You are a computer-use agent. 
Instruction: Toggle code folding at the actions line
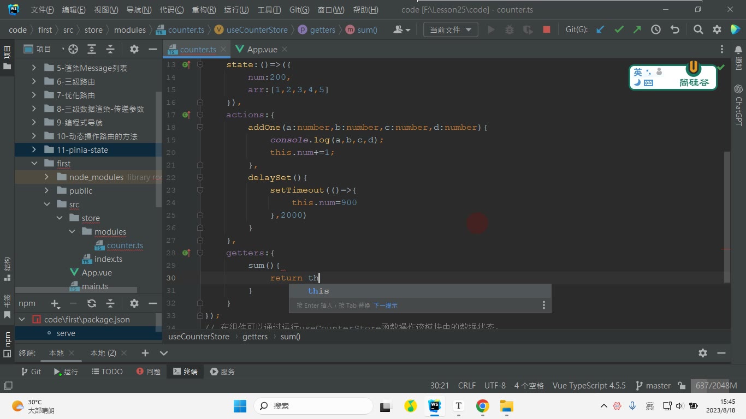tap(200, 115)
